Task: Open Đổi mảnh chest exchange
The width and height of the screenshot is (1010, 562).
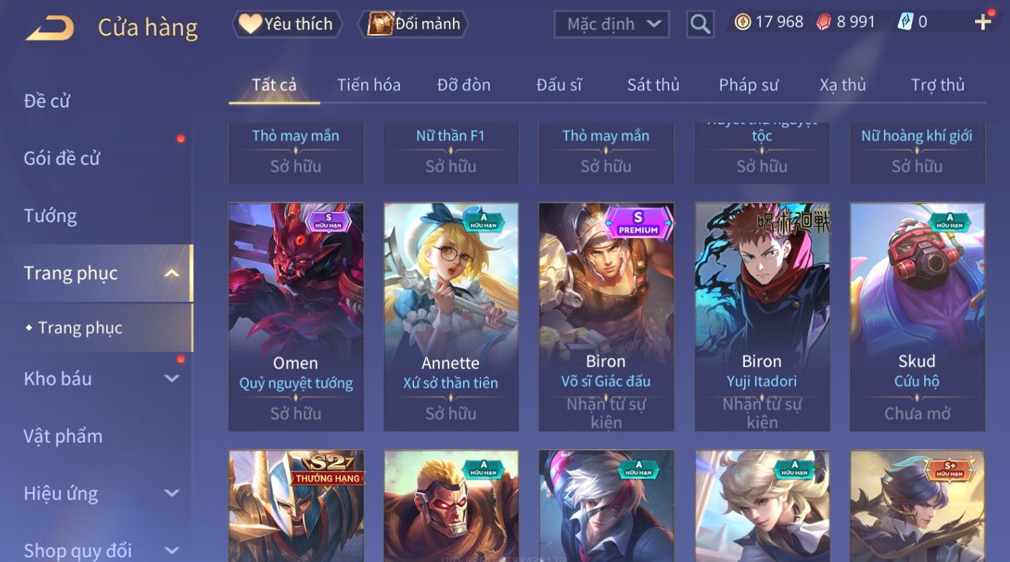Action: pyautogui.click(x=414, y=24)
